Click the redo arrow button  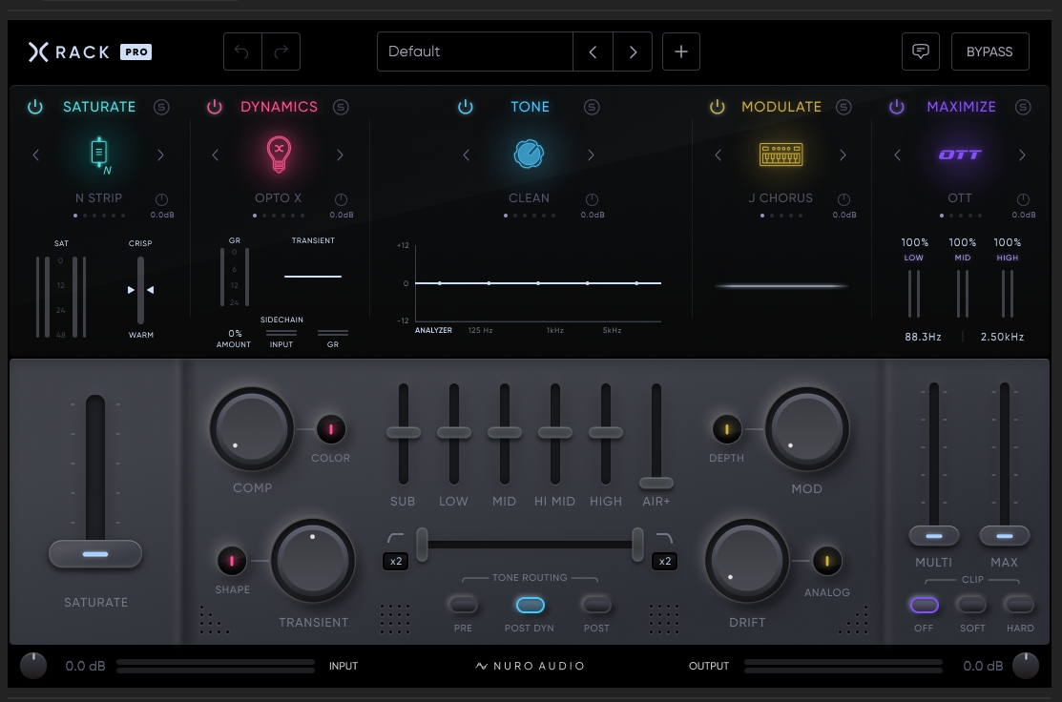tap(281, 52)
